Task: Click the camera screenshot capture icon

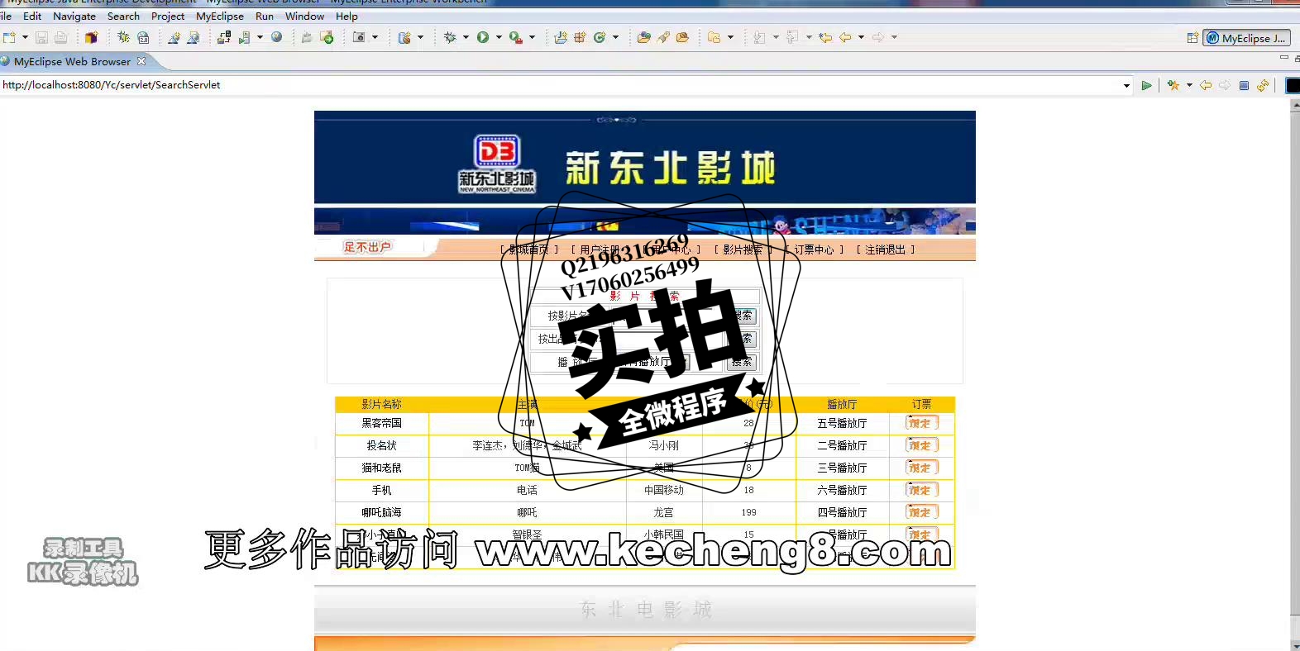Action: click(359, 37)
